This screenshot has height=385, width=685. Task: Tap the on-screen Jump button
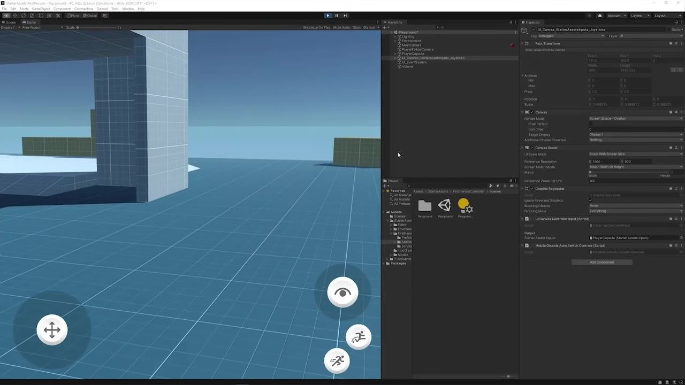click(359, 337)
